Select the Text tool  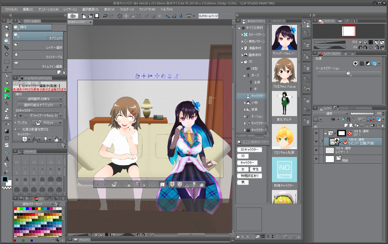7,159
